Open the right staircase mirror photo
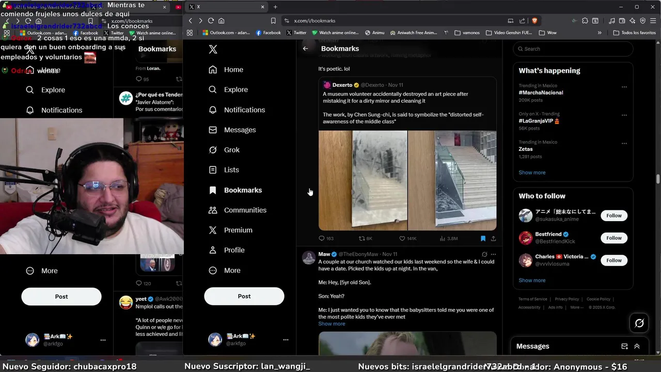The height and width of the screenshot is (372, 661). pos(452,180)
